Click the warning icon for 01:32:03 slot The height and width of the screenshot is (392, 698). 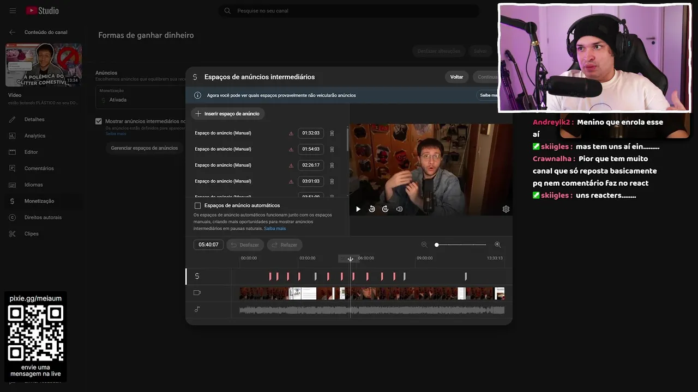[x=291, y=133]
